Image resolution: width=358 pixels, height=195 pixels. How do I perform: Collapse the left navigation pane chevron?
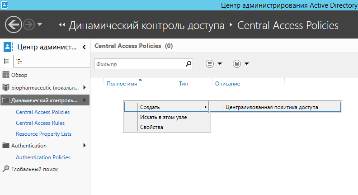click(84, 47)
